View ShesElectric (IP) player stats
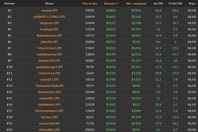This screenshot has height=132, width=198. [49, 92]
